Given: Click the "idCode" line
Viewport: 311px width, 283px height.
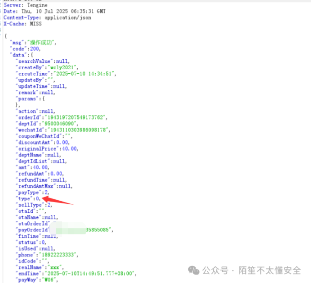Looking at the screenshot, I should pos(33,261).
